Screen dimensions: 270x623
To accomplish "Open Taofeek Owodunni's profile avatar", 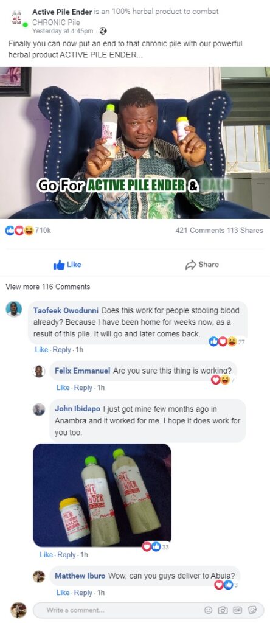I will coord(14,309).
